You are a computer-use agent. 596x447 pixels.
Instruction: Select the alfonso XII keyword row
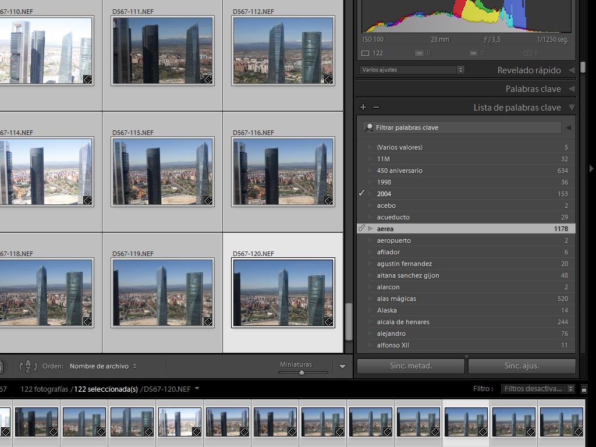pyautogui.click(x=466, y=345)
